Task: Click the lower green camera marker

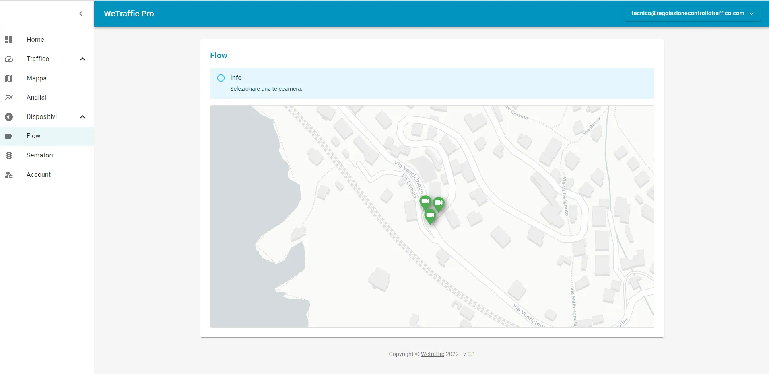Action: (430, 215)
